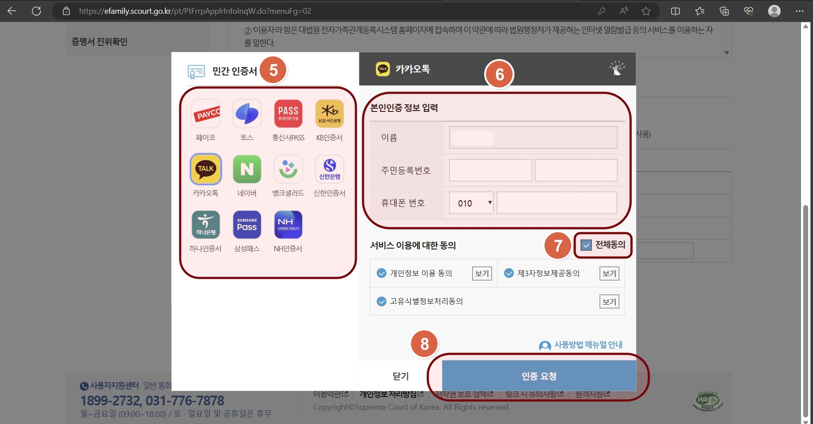Viewport: 813px width, 424px height.
Task: Go back to previous browser page
Action: click(12, 11)
